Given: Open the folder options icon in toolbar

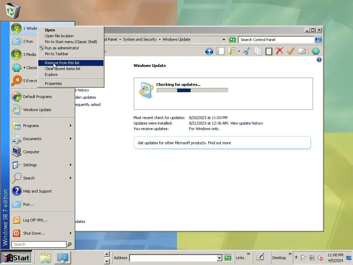Looking at the screenshot, I should [232, 51].
